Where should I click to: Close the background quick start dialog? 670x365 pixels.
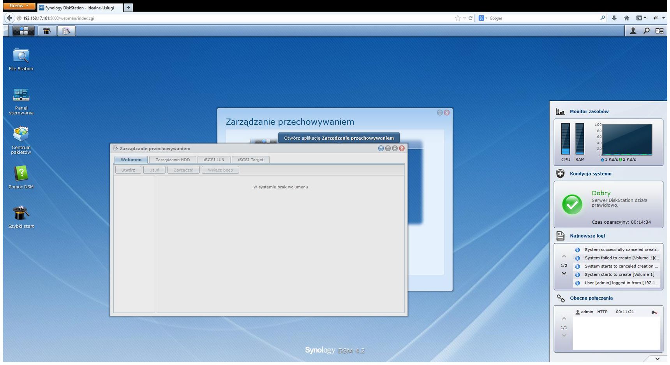click(x=447, y=112)
